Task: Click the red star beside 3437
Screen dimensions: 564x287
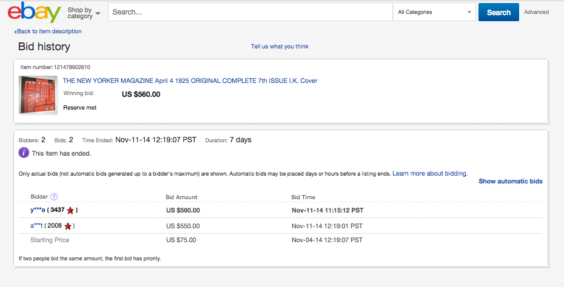Action: click(x=70, y=211)
